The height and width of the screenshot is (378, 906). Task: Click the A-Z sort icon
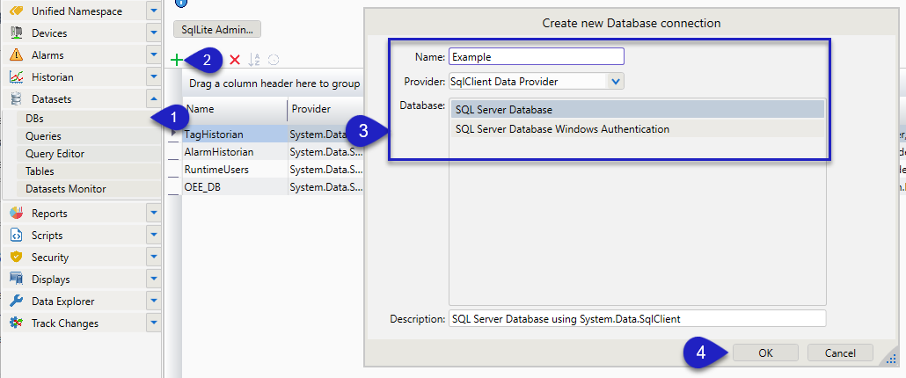click(254, 60)
